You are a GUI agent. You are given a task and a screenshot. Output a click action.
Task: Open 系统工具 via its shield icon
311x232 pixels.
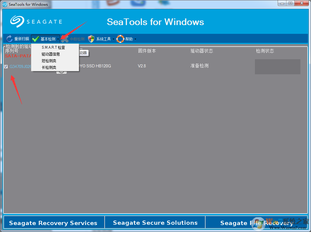(91, 39)
